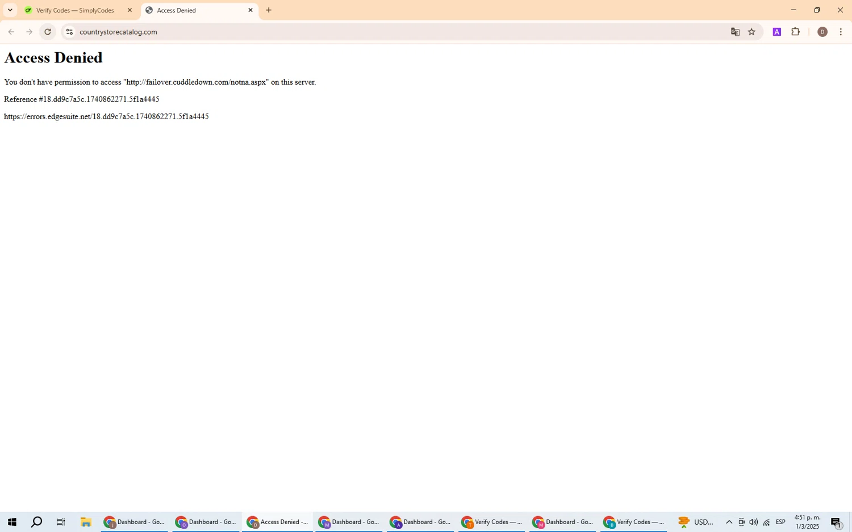Open a new browser tab
852x532 pixels.
tap(269, 10)
